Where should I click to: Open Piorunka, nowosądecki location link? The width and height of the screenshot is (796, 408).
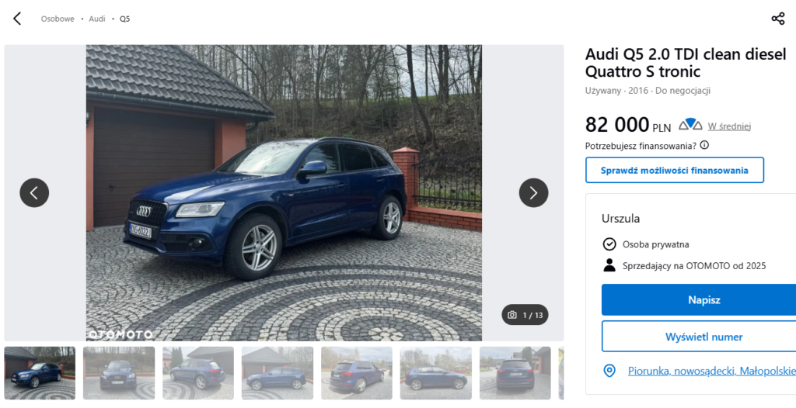pyautogui.click(x=712, y=371)
